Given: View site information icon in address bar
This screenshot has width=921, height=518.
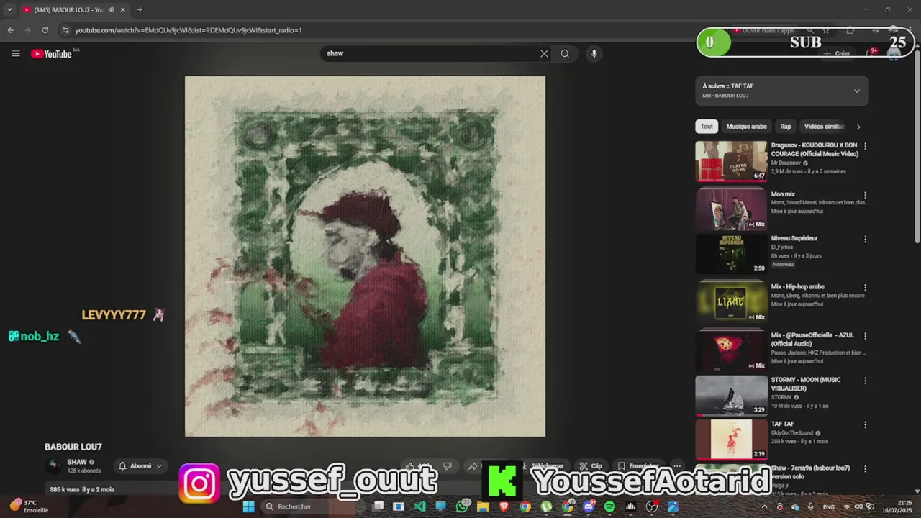Looking at the screenshot, I should pyautogui.click(x=65, y=30).
